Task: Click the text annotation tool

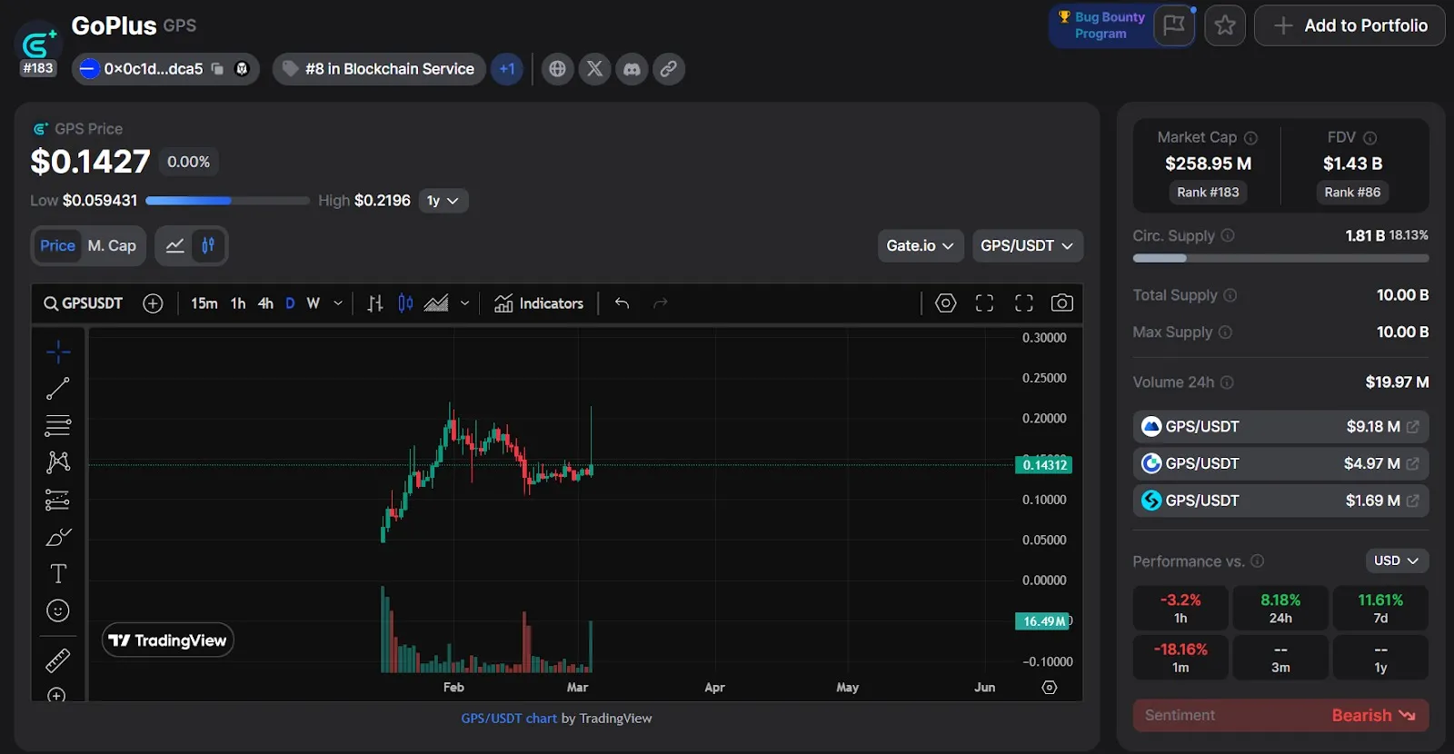Action: (x=58, y=574)
